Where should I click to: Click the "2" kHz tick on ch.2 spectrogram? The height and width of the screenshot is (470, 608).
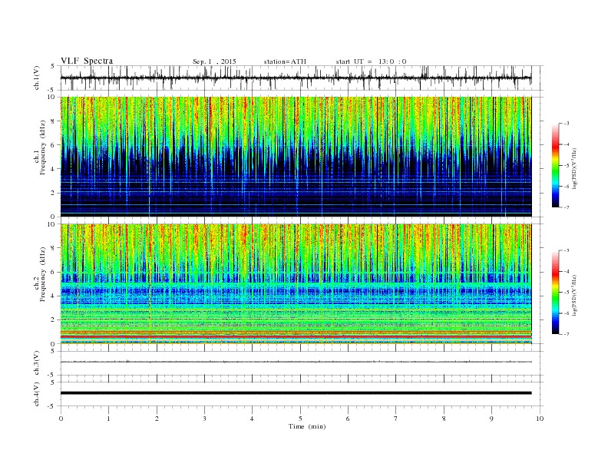(53, 320)
